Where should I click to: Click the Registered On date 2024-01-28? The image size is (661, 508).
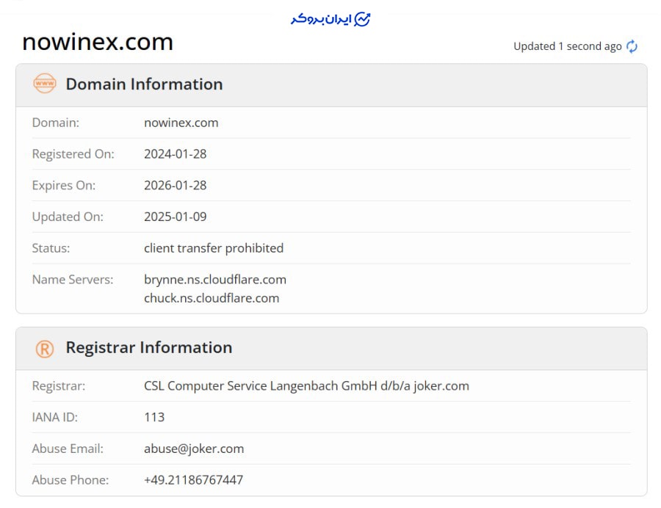[x=176, y=153]
